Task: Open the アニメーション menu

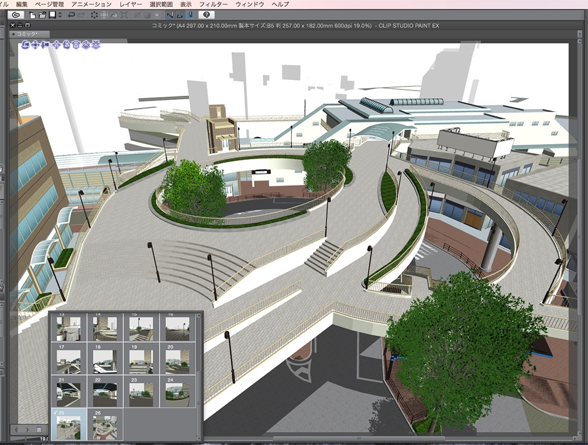Action: [92, 4]
